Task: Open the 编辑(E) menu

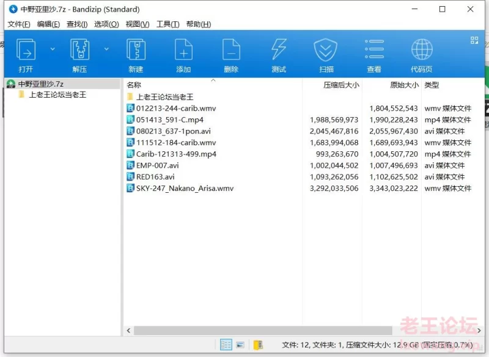Action: click(48, 24)
